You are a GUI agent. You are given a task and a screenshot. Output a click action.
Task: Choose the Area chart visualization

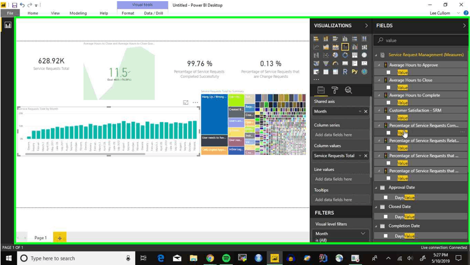[x=326, y=47]
